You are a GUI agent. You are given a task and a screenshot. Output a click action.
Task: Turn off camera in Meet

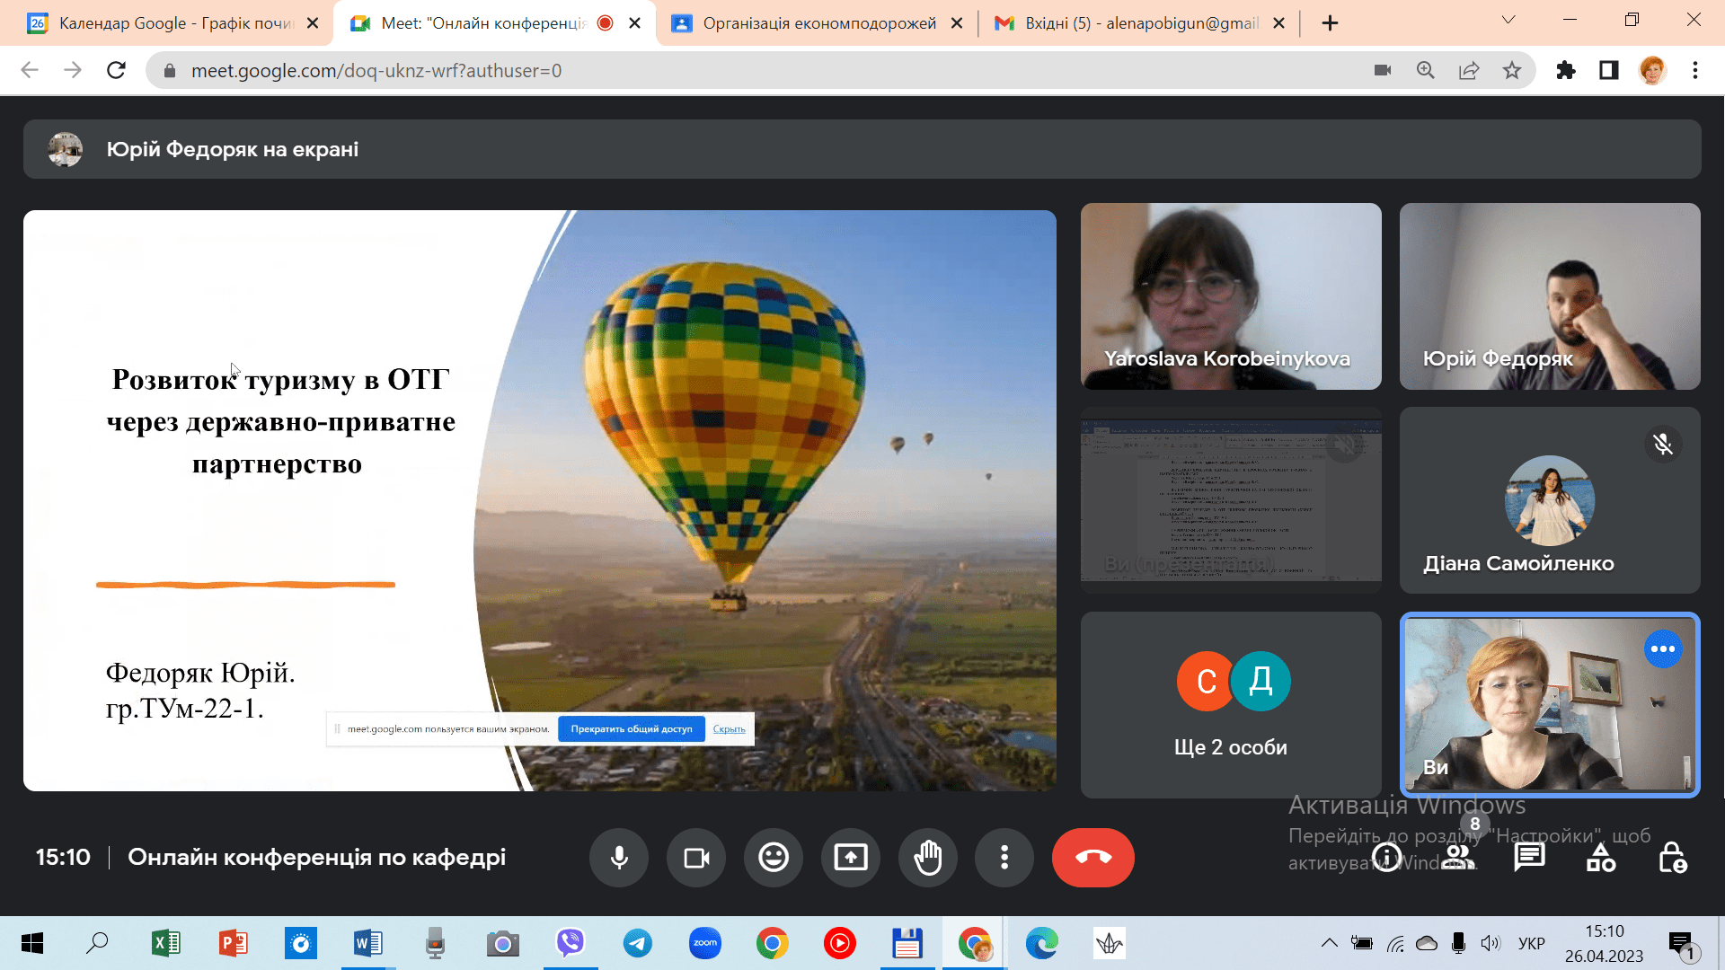[x=696, y=858]
